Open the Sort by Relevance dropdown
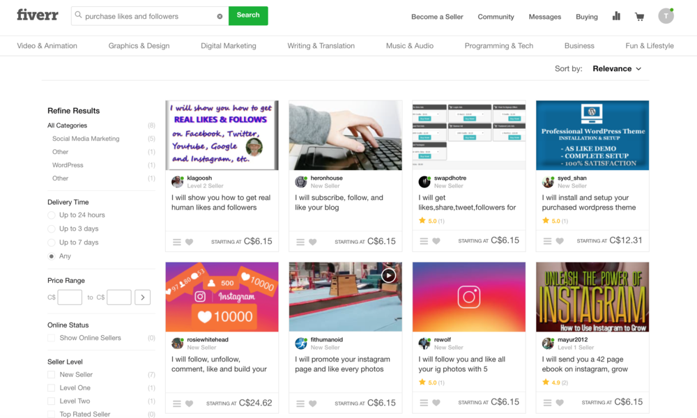The height and width of the screenshot is (418, 697). tap(617, 69)
